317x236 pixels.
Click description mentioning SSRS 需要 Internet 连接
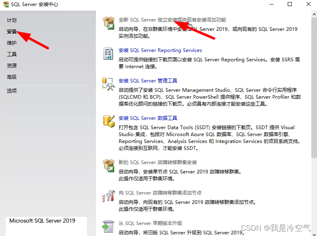(x=209, y=63)
